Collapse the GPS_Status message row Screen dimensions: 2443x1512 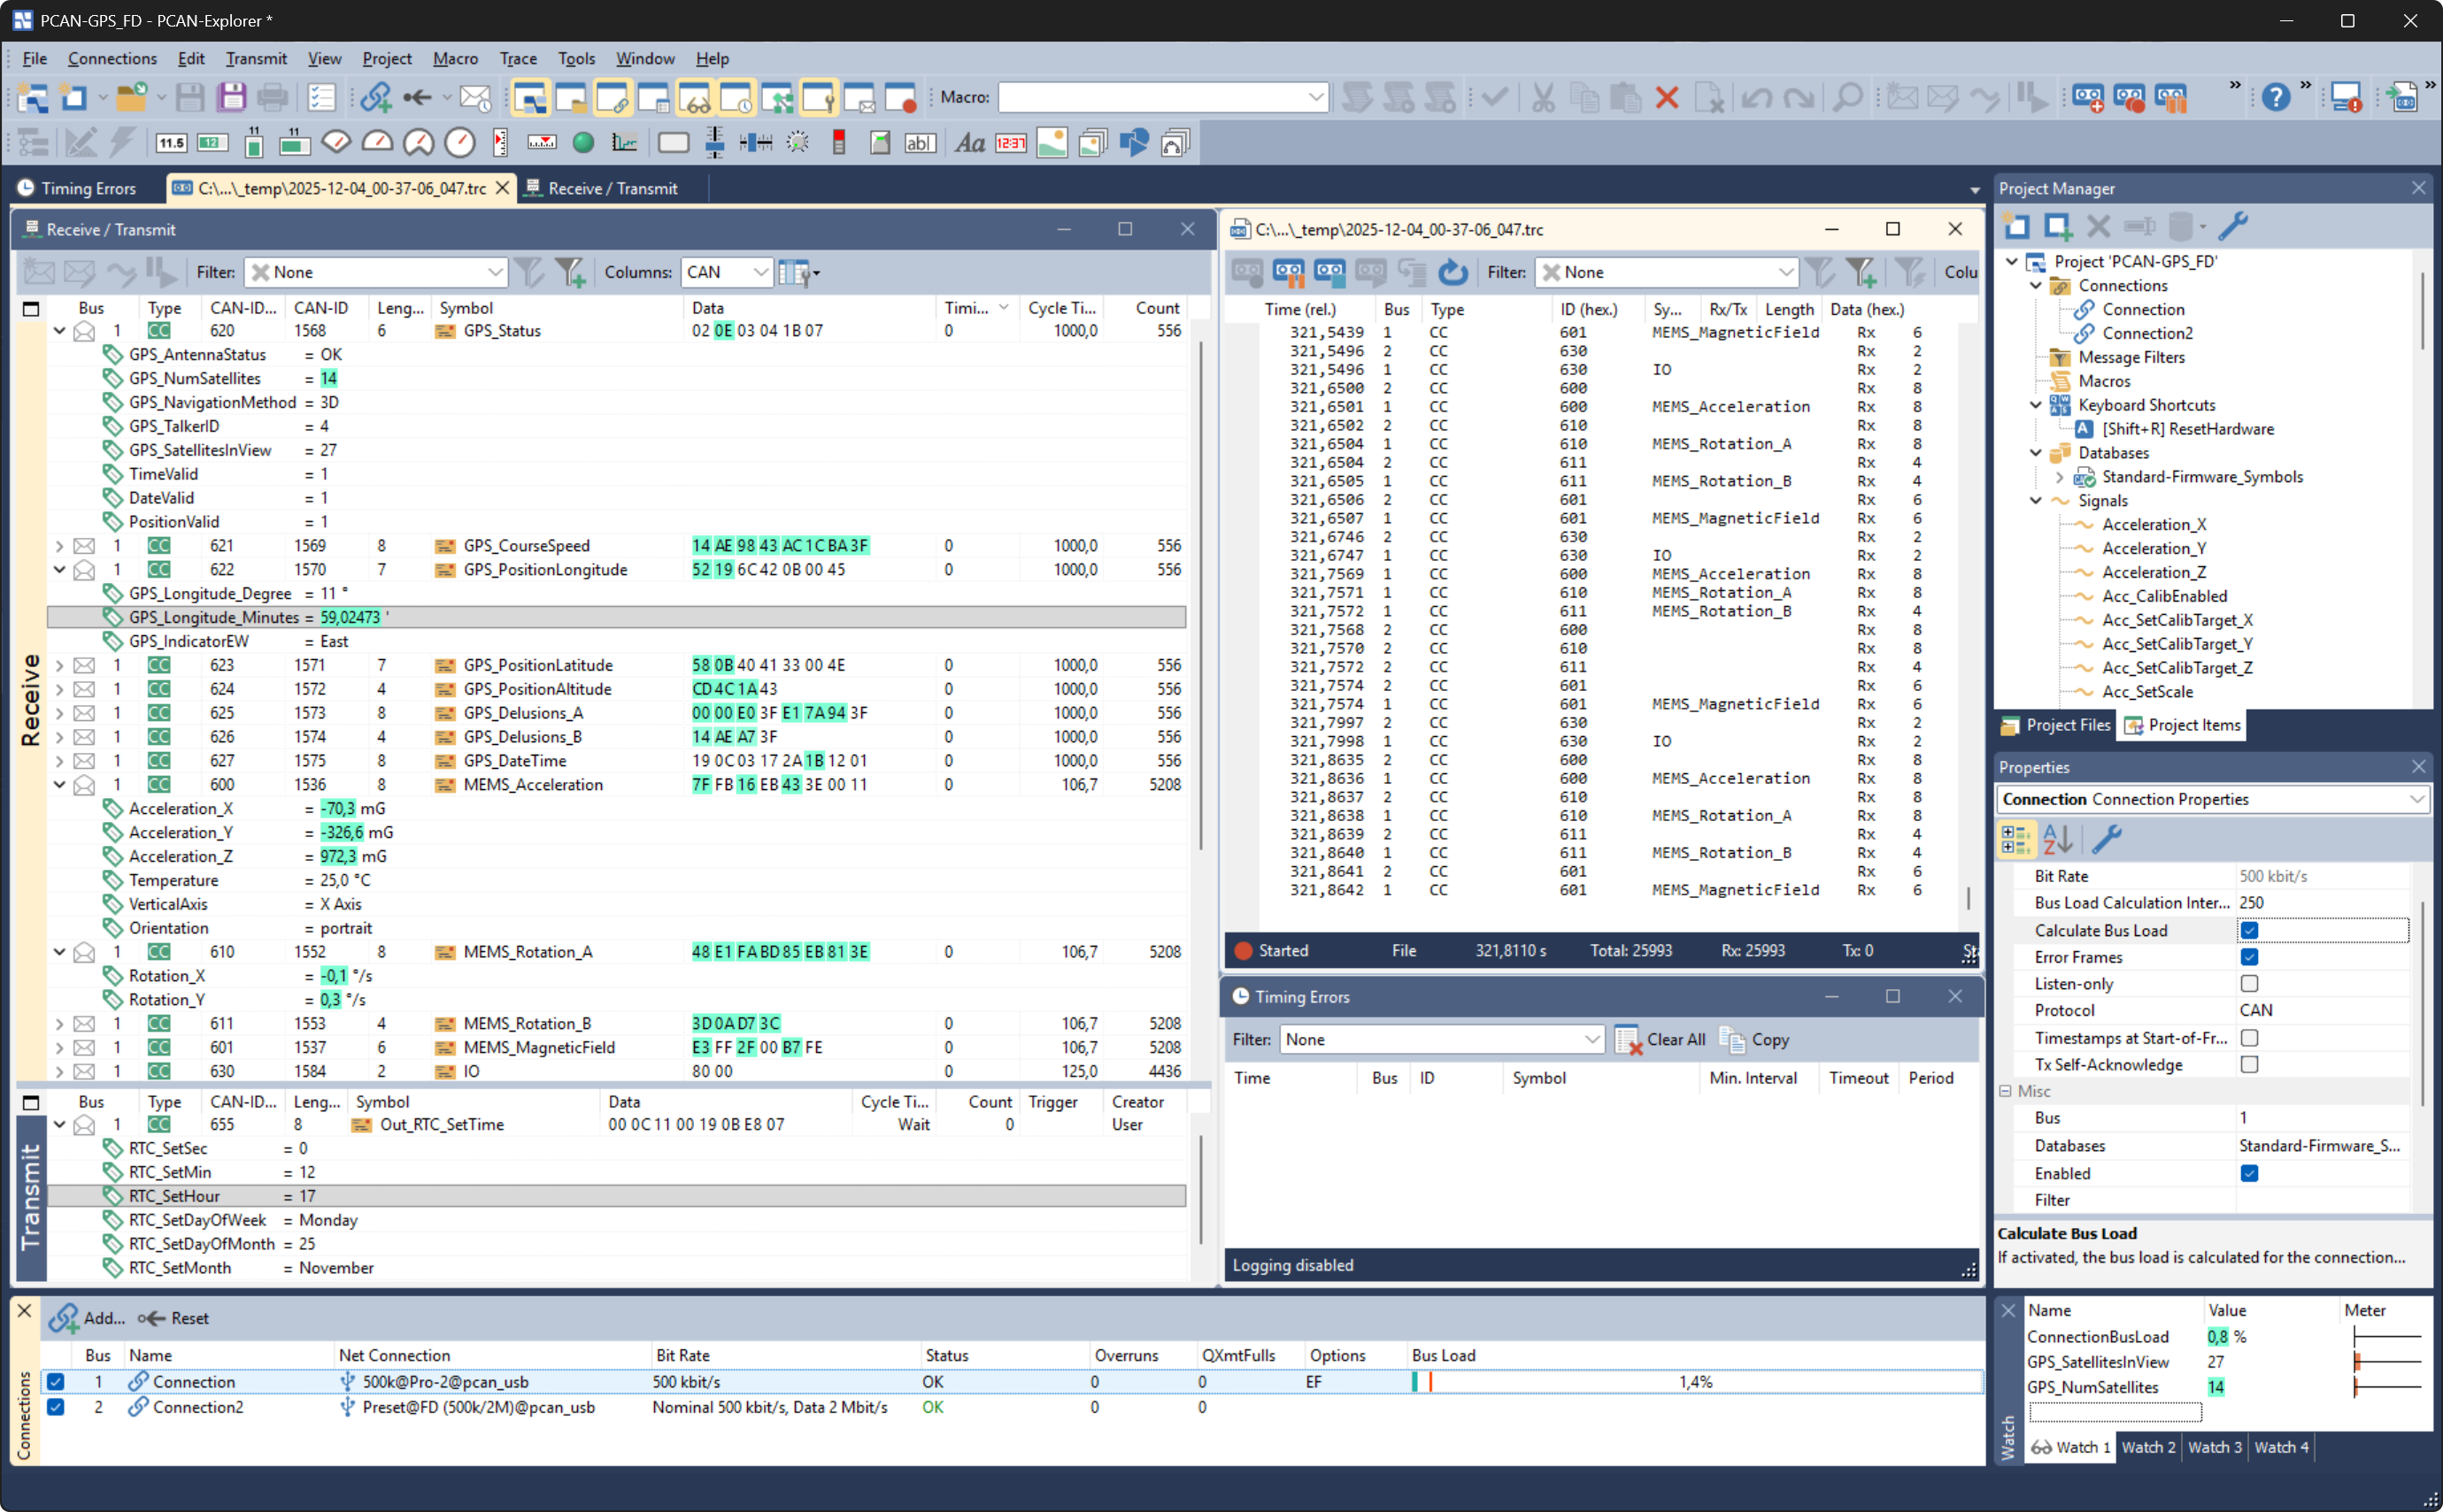59,331
